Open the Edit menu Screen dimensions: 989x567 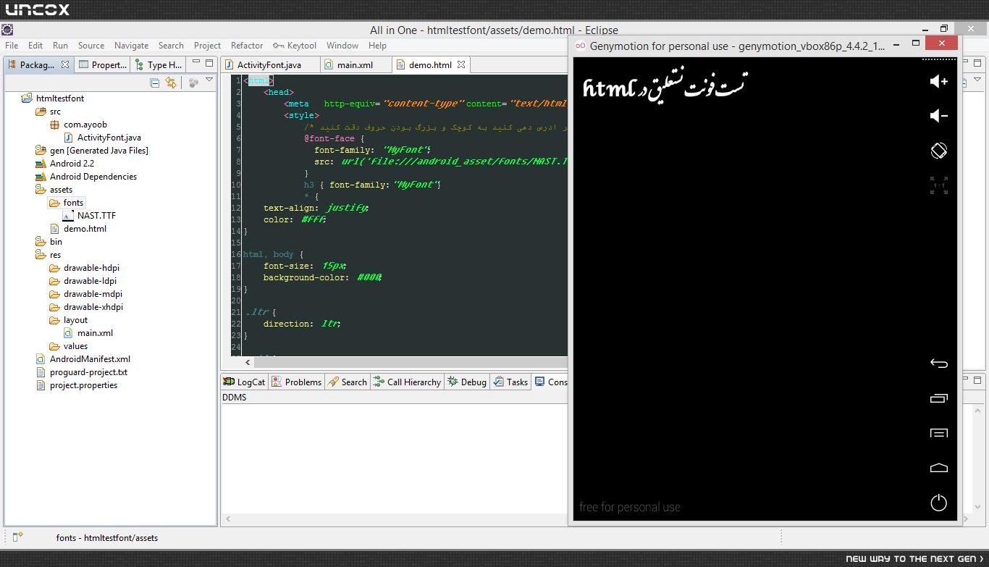35,45
